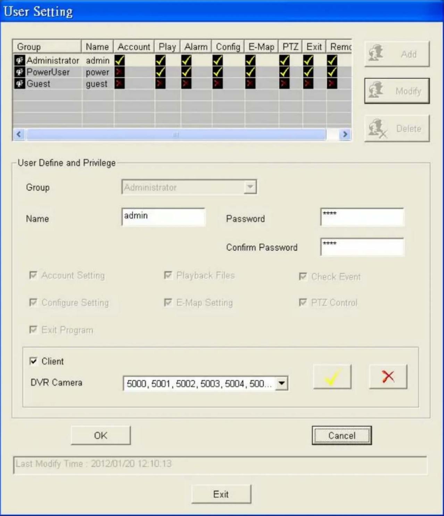The height and width of the screenshot is (516, 444).
Task: Click the Administrator group row icon
Action: tap(19, 61)
